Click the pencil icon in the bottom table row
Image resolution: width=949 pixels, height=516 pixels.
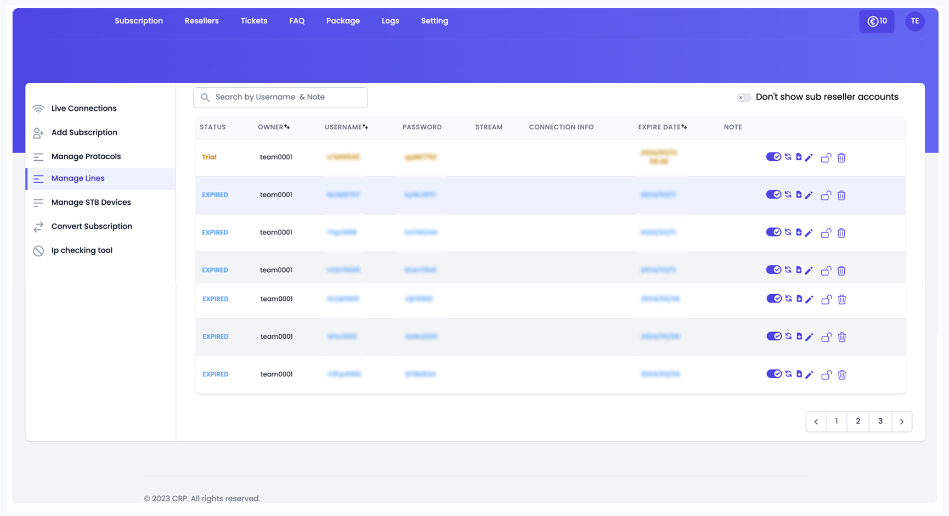809,374
